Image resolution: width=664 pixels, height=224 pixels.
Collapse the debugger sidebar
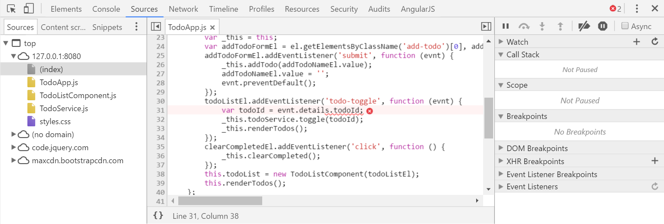pos(486,27)
